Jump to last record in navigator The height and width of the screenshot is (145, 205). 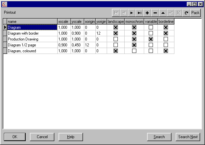[139, 13]
